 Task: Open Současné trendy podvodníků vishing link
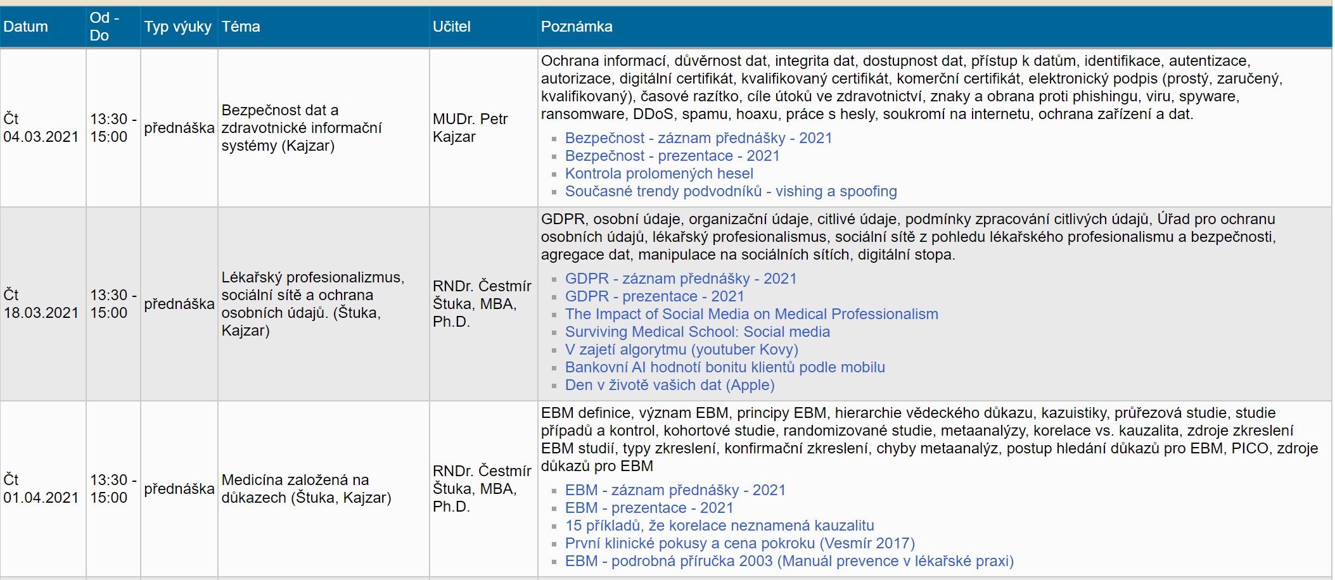(731, 191)
